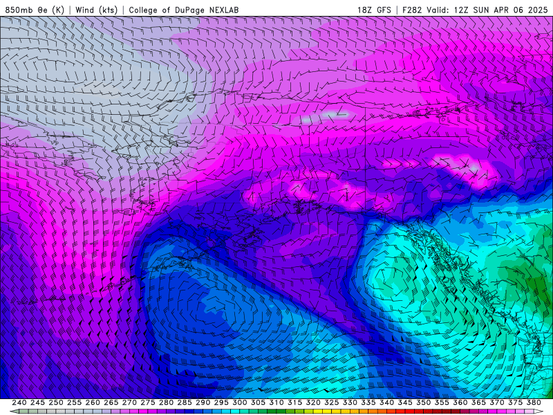Click the "850mb θe (K)" title label

coord(35,10)
